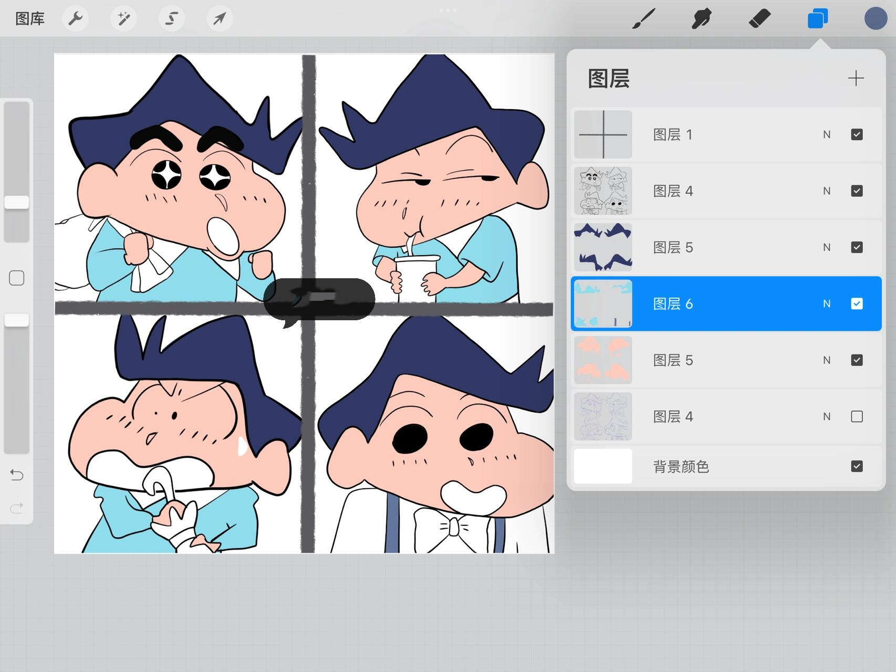Select the pink skin layer thumbnail
896x672 pixels.
click(x=603, y=360)
